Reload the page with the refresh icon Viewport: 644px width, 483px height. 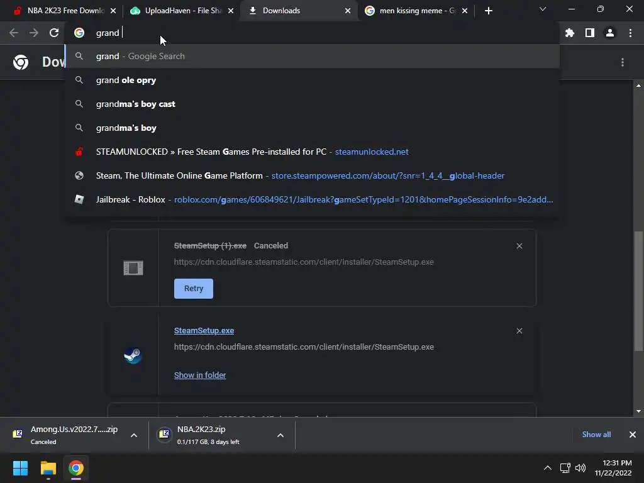54,33
